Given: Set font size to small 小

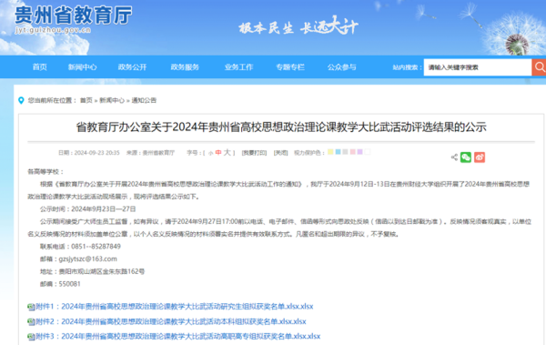Looking at the screenshot, I should [x=210, y=153].
